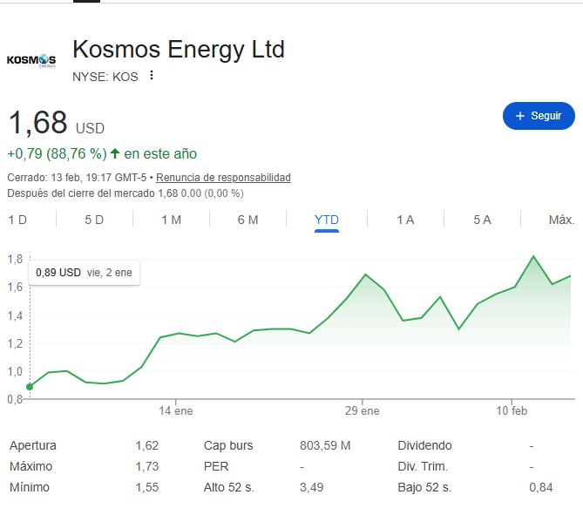Switch to 1 A yearly view
This screenshot has width=583, height=515.
coord(405,220)
